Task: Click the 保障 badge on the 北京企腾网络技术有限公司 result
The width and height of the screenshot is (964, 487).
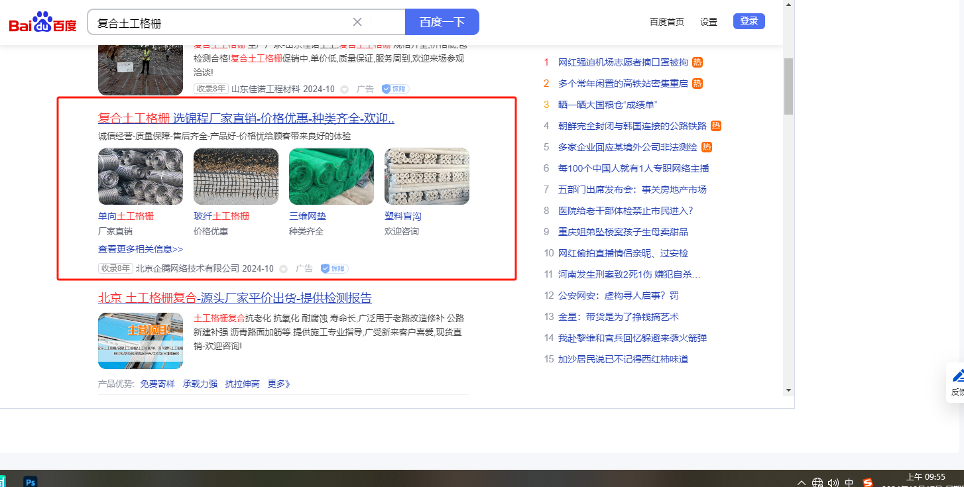Action: coord(334,268)
